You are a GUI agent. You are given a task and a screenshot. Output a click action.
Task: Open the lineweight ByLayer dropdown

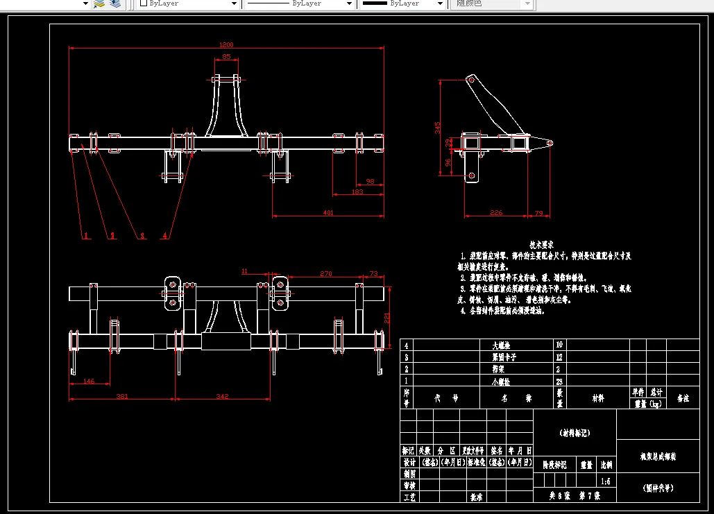tap(440, 3)
